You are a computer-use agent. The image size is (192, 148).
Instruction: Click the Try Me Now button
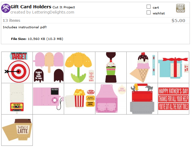point(180,8)
